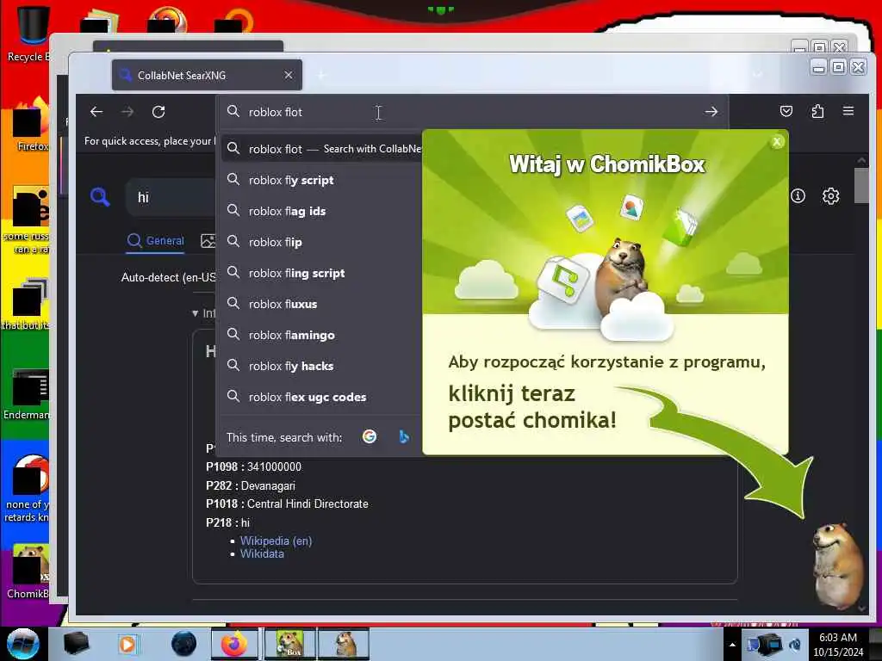This screenshot has height=661, width=882.
Task: Open the Wikidata link
Action: tap(262, 553)
